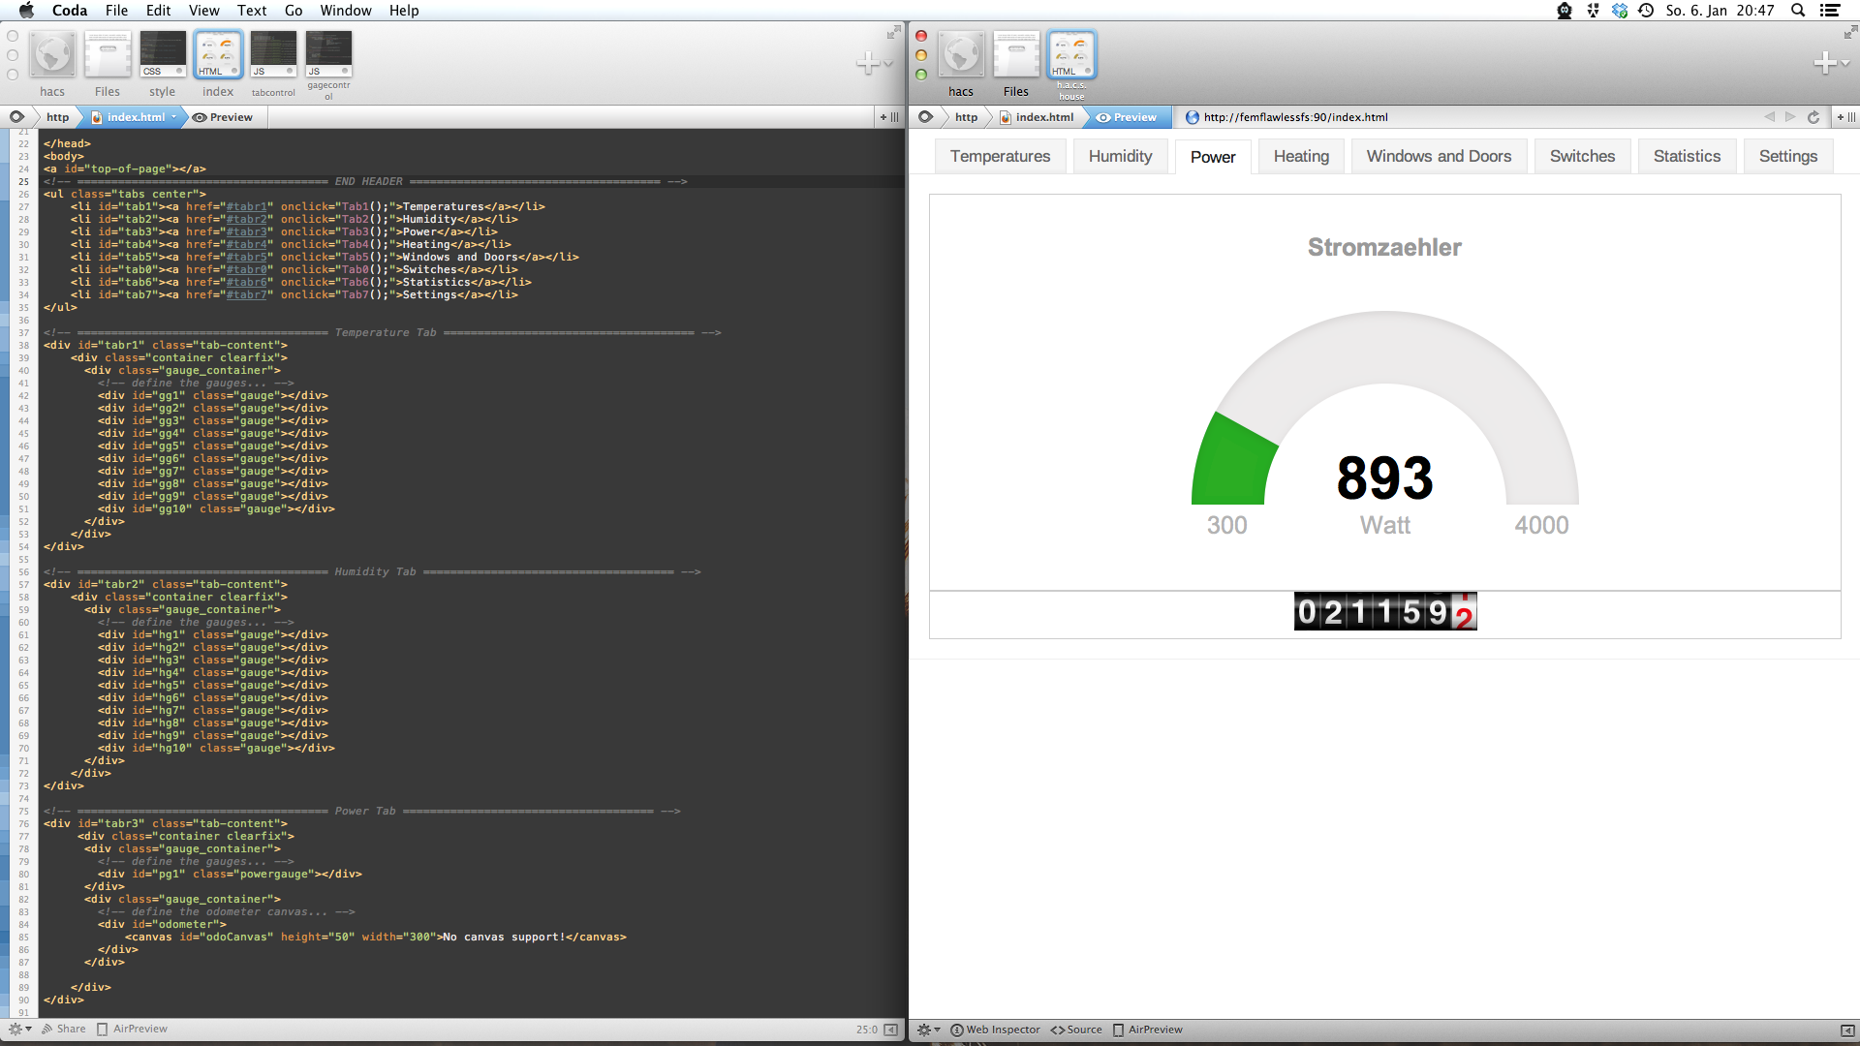Select http path segment in right window
This screenshot has width=1860, height=1046.
point(967,117)
